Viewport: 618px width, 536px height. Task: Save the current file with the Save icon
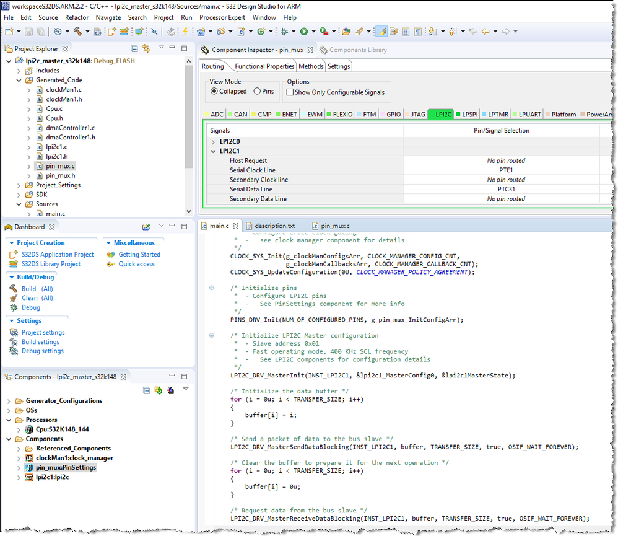click(x=28, y=32)
